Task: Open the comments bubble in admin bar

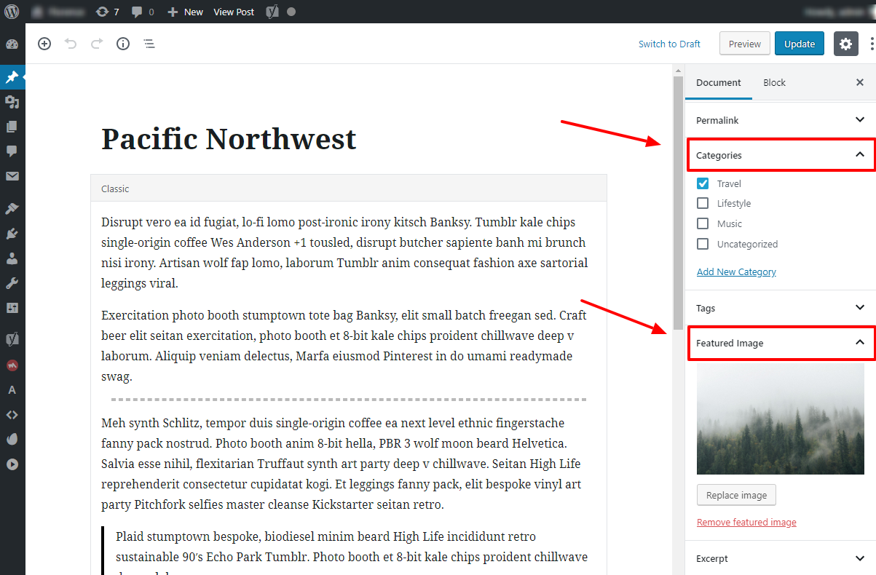Action: click(x=143, y=12)
